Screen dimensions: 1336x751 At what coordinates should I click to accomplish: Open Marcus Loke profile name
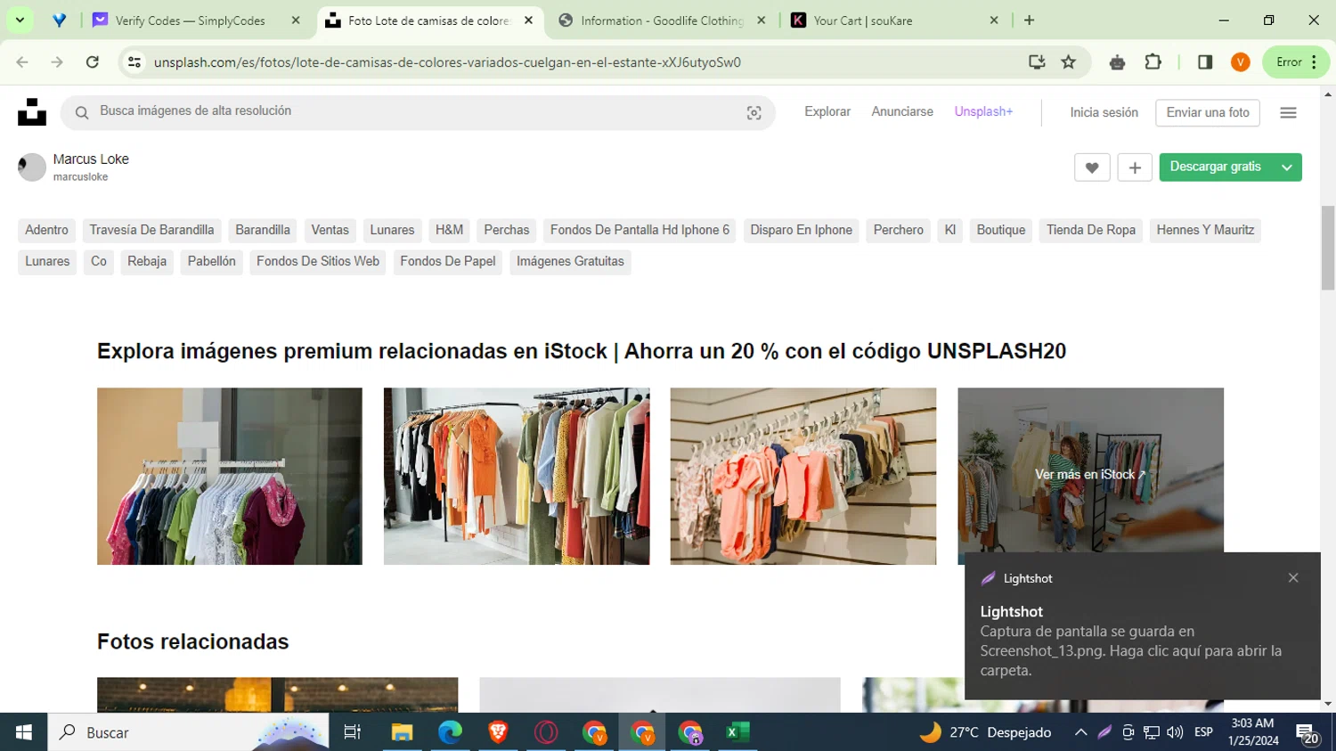pyautogui.click(x=91, y=159)
